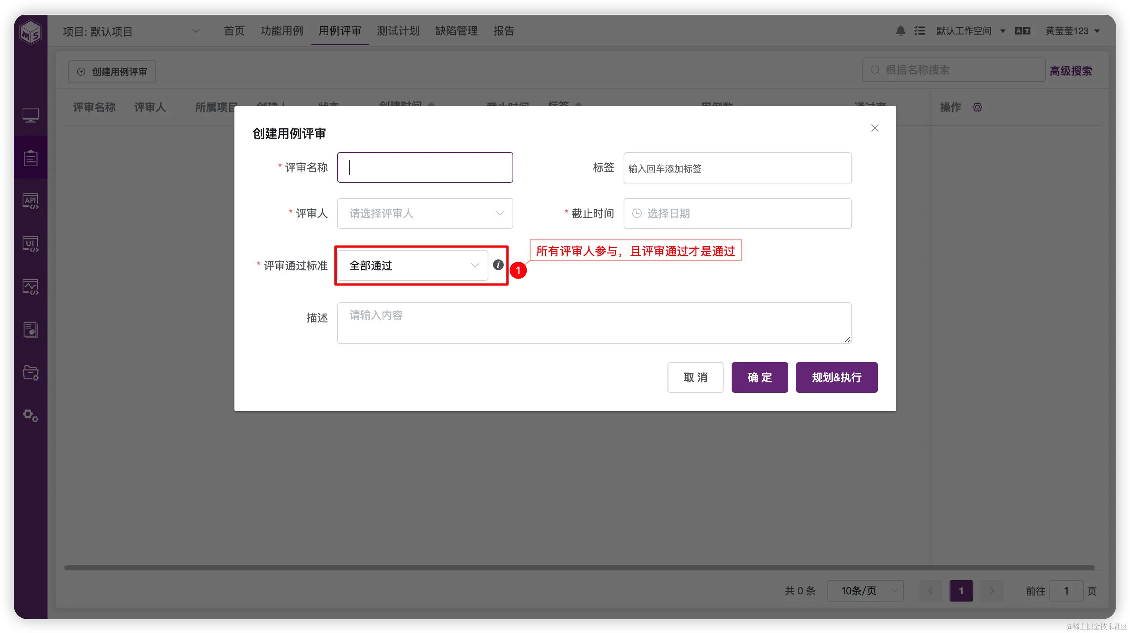Click the workbench monitor icon in sidebar
Screen dimensions: 1130x633
pyautogui.click(x=31, y=115)
